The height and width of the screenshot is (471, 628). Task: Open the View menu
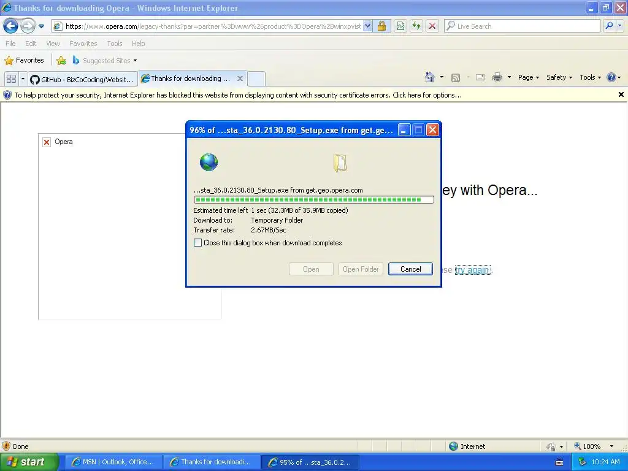53,44
